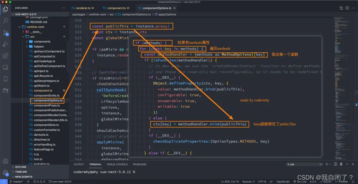This screenshot has height=184, width=358.
Task: Switch to the DEBUG CONSOLE tab
Action: tap(117, 164)
